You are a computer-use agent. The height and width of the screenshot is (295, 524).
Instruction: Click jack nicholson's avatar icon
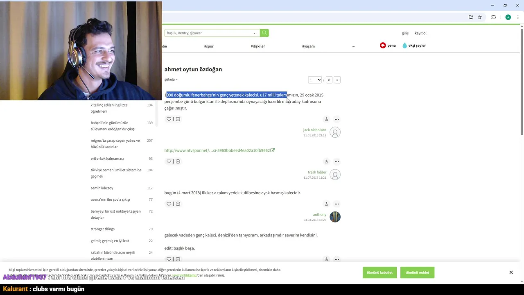335,132
